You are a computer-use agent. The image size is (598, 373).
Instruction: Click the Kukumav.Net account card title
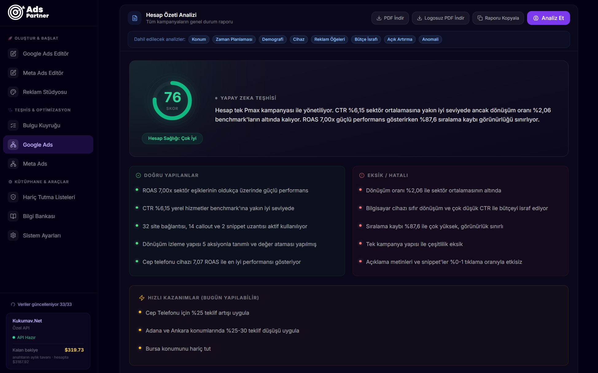(27, 321)
